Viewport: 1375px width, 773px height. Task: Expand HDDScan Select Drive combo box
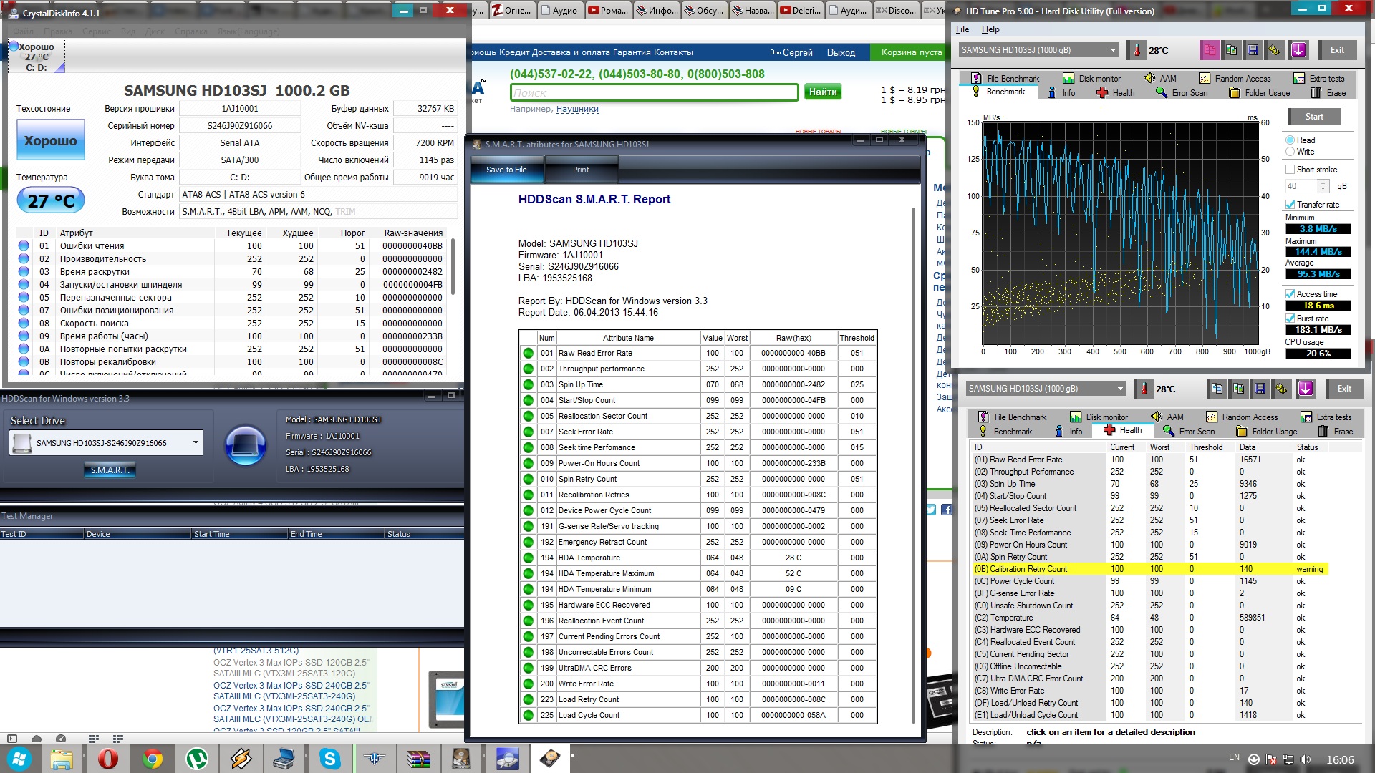(195, 443)
